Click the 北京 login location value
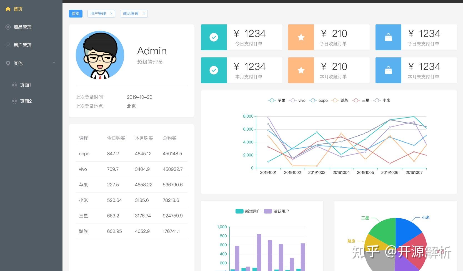The image size is (463, 271). [131, 106]
